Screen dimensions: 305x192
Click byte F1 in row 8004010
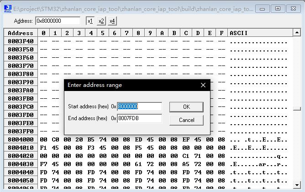tap(43, 147)
